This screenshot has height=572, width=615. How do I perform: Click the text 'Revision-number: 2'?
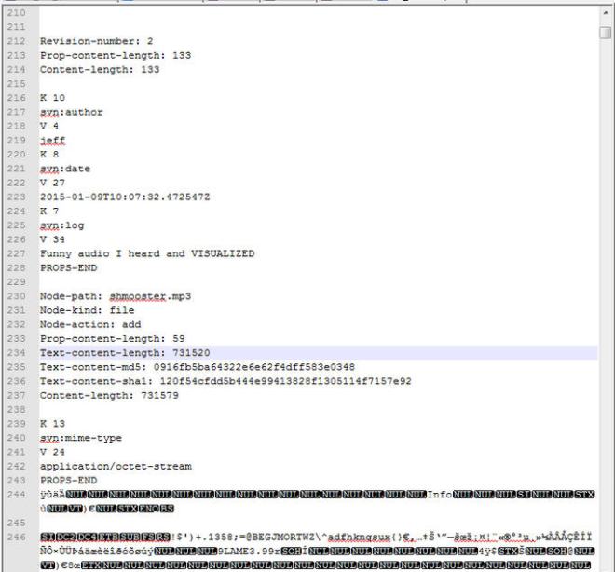click(x=97, y=41)
